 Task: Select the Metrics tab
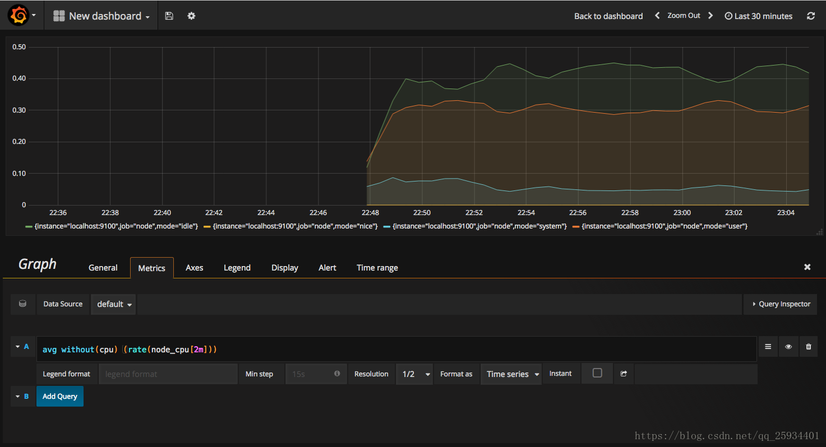152,268
